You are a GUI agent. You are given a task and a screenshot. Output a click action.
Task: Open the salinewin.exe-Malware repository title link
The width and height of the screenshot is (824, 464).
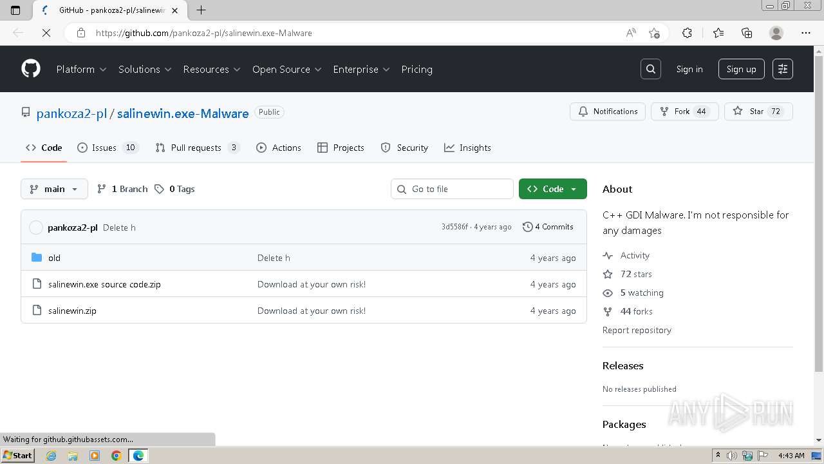pos(183,113)
